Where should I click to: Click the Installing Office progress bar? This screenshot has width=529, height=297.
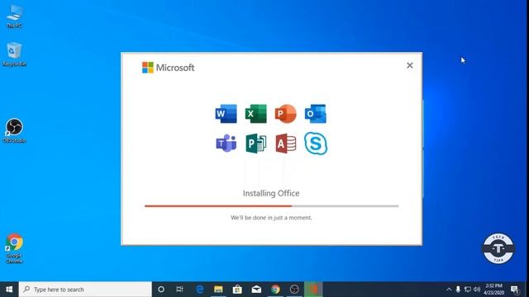click(272, 205)
